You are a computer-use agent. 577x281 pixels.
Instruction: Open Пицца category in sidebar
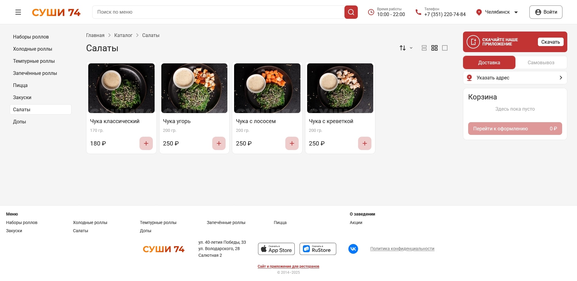click(x=20, y=85)
